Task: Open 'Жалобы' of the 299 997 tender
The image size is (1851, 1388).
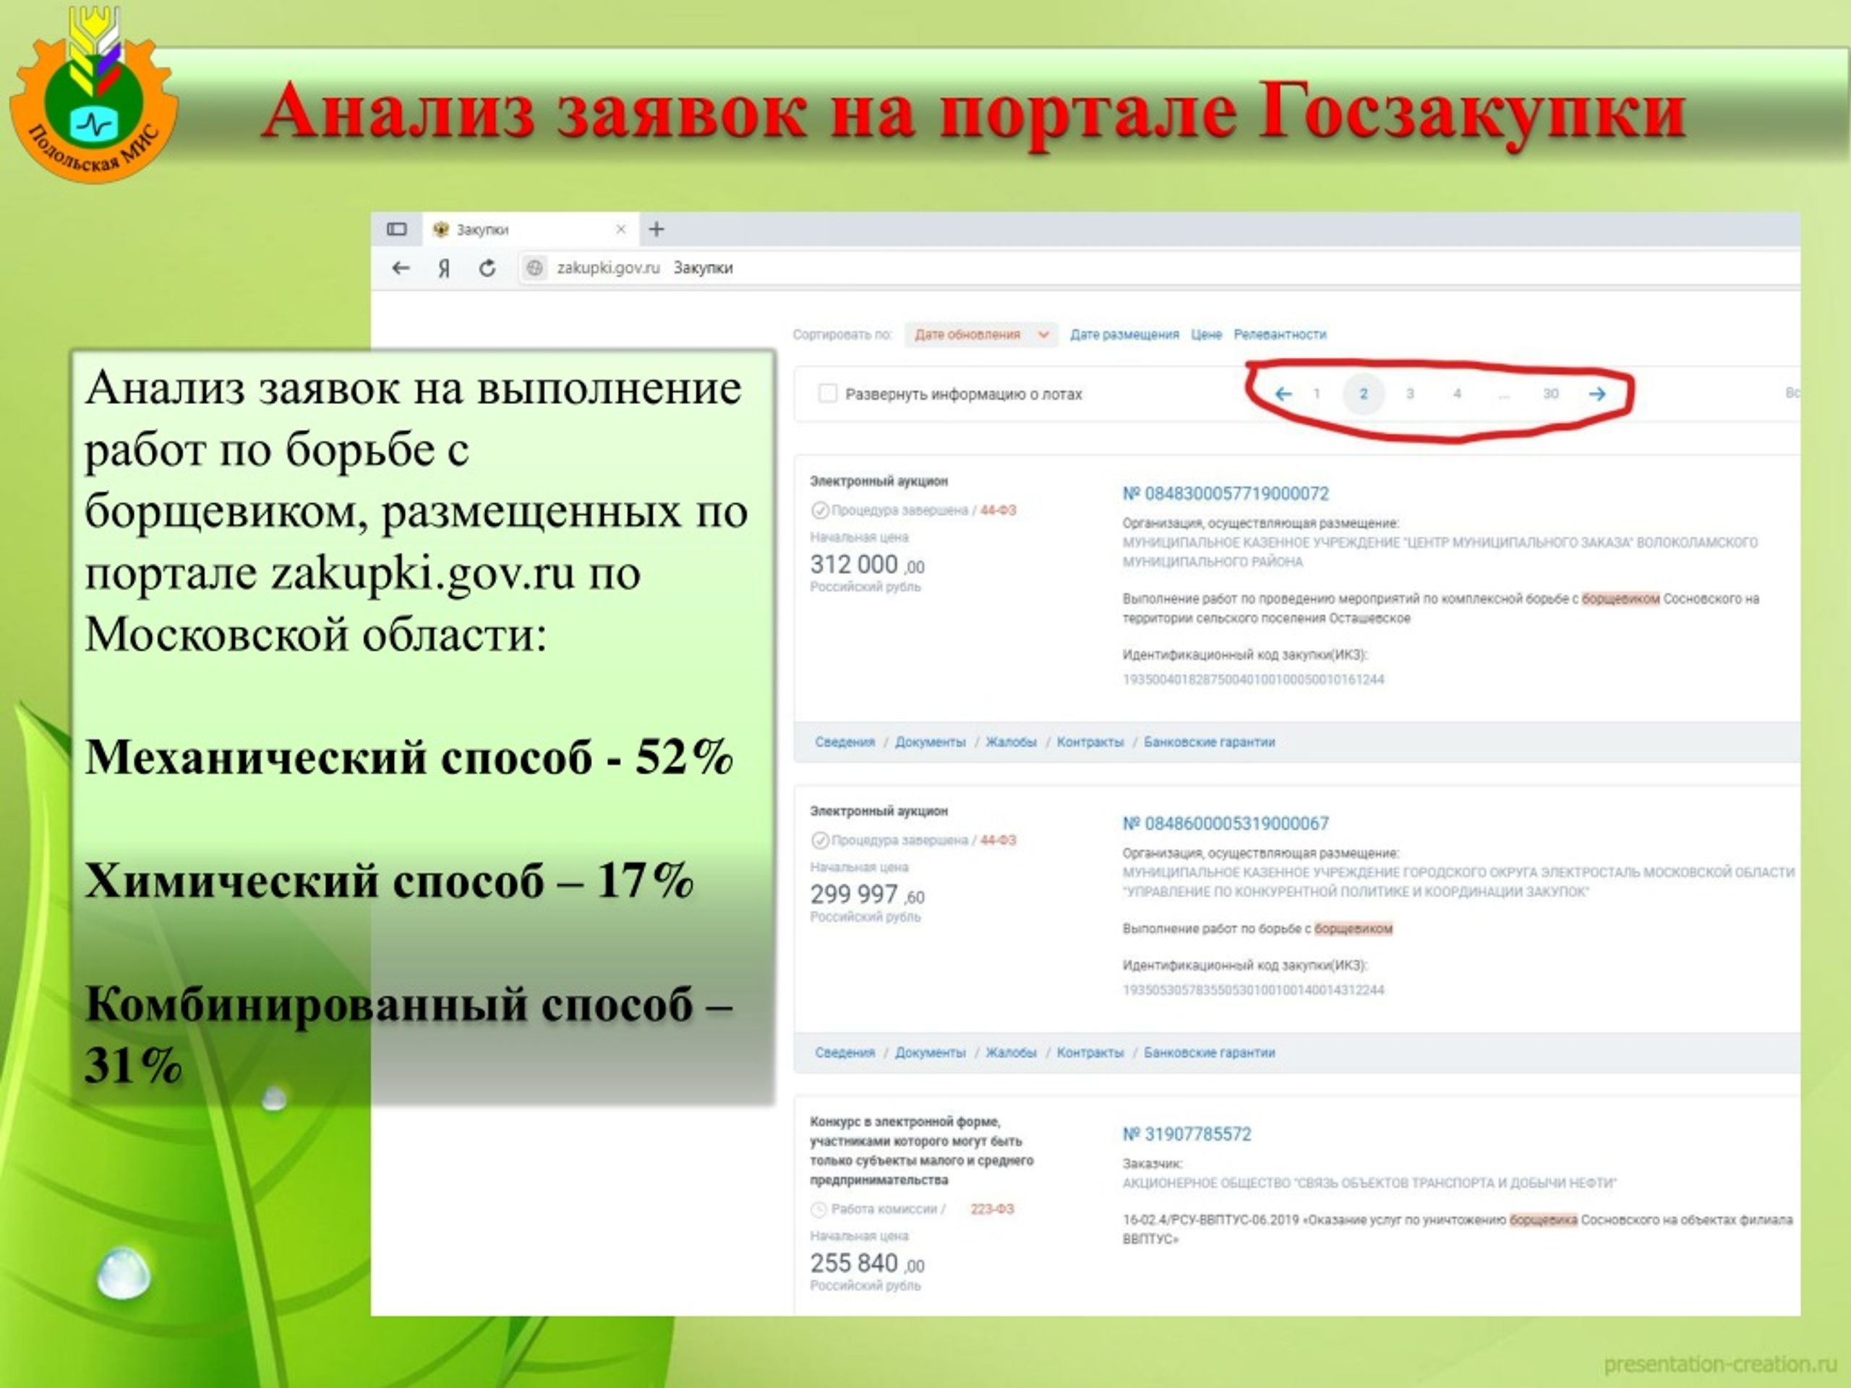Action: click(1011, 1053)
